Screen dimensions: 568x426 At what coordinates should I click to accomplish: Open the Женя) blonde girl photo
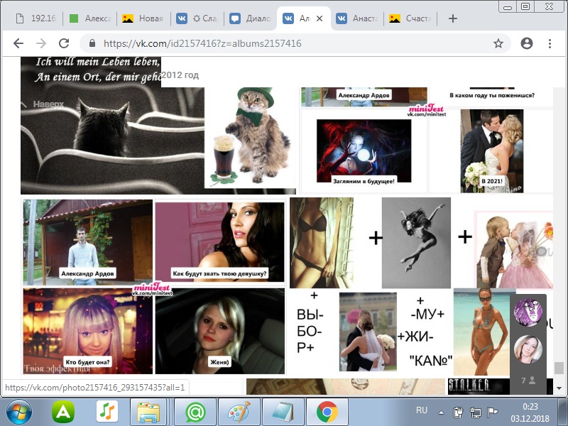(x=219, y=331)
